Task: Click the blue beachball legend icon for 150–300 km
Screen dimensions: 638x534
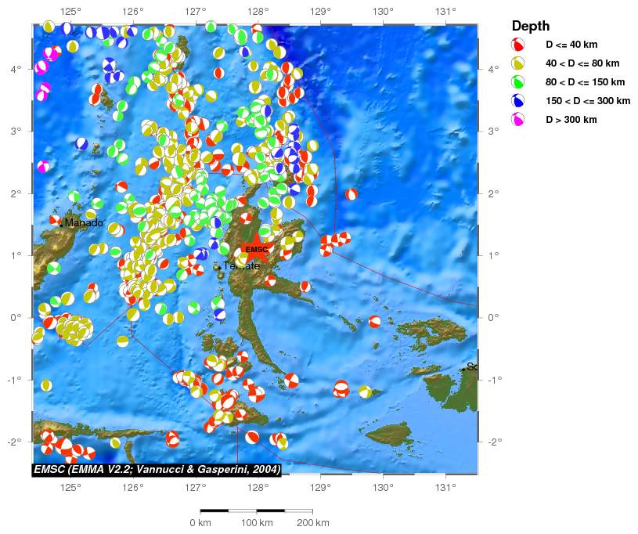Action: click(518, 101)
